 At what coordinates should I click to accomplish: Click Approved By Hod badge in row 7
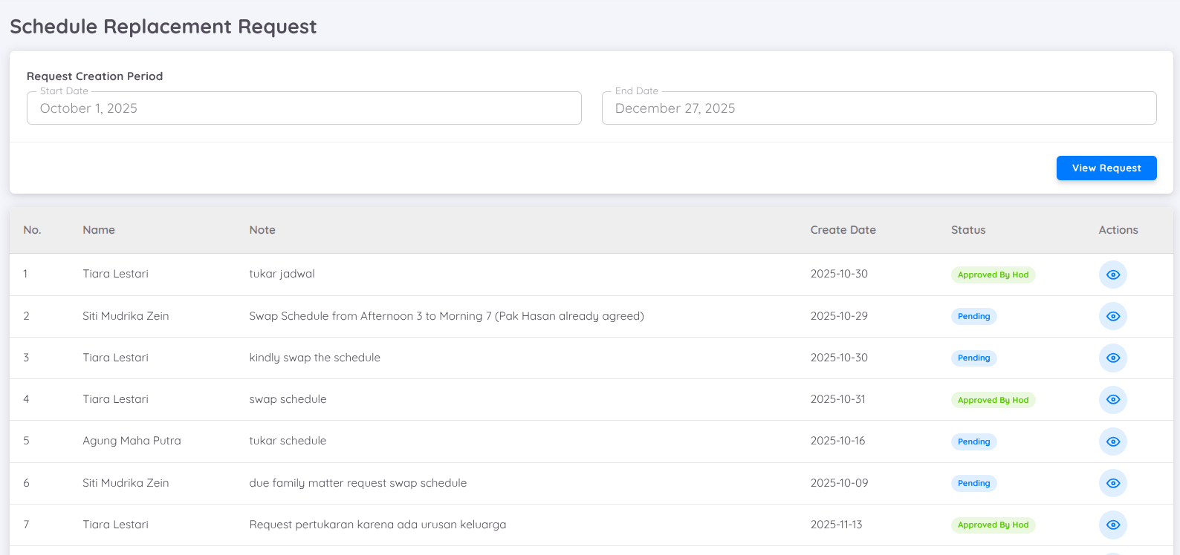pos(993,525)
